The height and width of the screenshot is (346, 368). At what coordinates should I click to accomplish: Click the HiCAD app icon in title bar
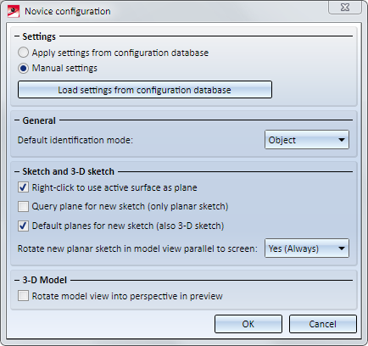[x=14, y=11]
